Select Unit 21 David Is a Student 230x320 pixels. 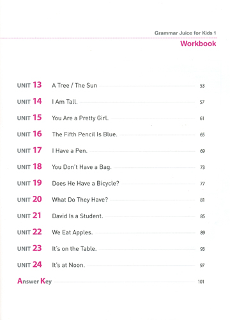pyautogui.click(x=111, y=216)
